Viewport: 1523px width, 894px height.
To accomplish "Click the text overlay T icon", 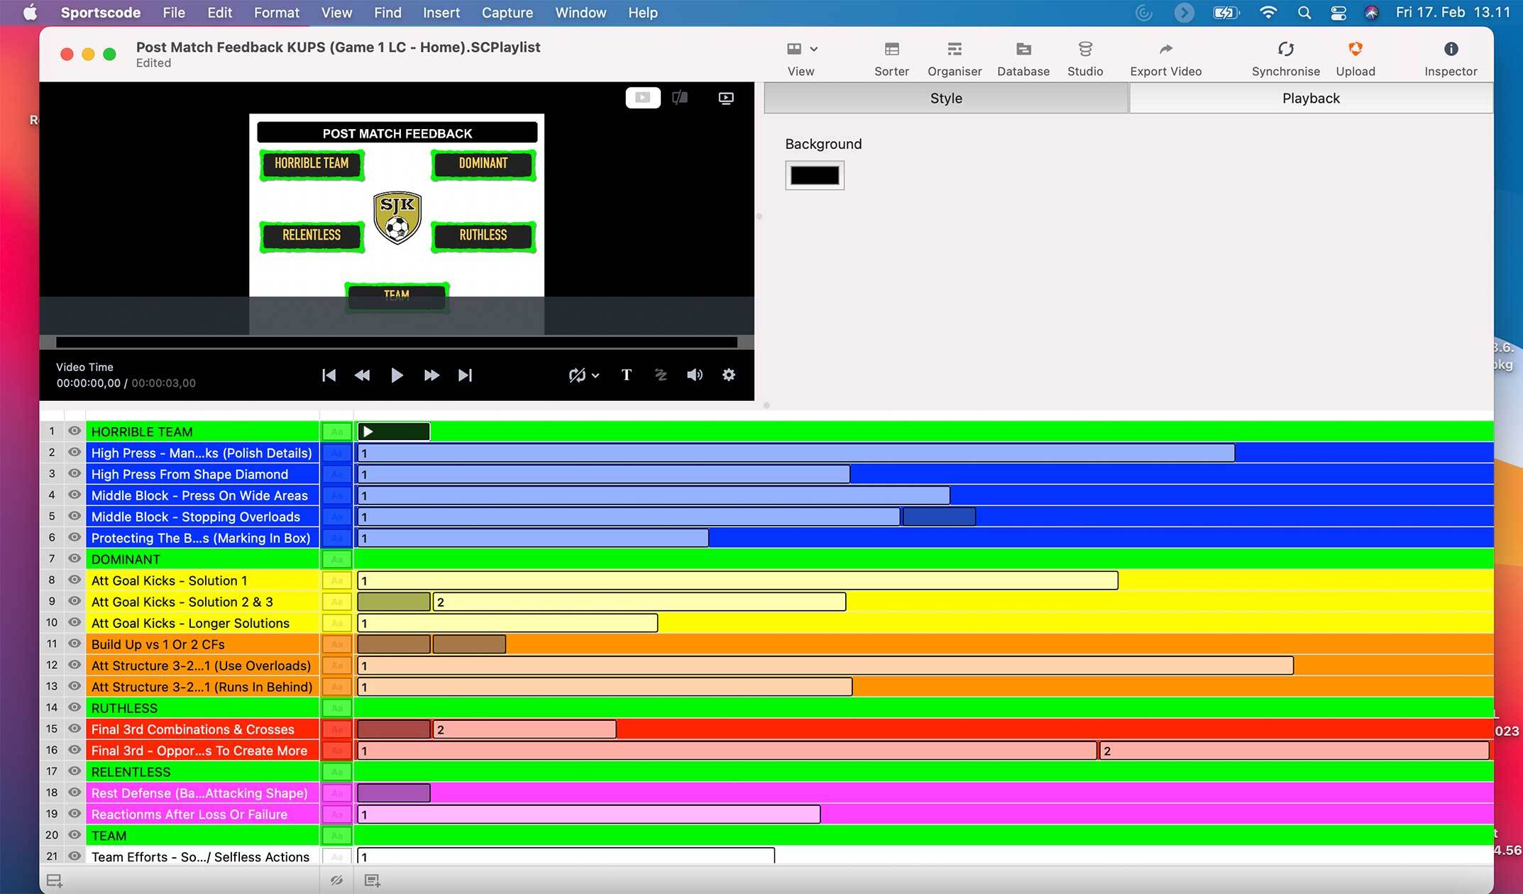I will point(626,375).
